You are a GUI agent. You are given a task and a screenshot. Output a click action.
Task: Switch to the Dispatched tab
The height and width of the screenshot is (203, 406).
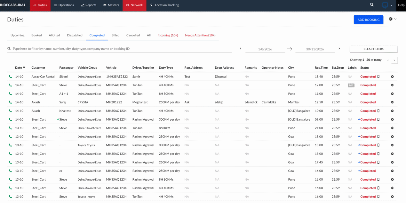[75, 35]
